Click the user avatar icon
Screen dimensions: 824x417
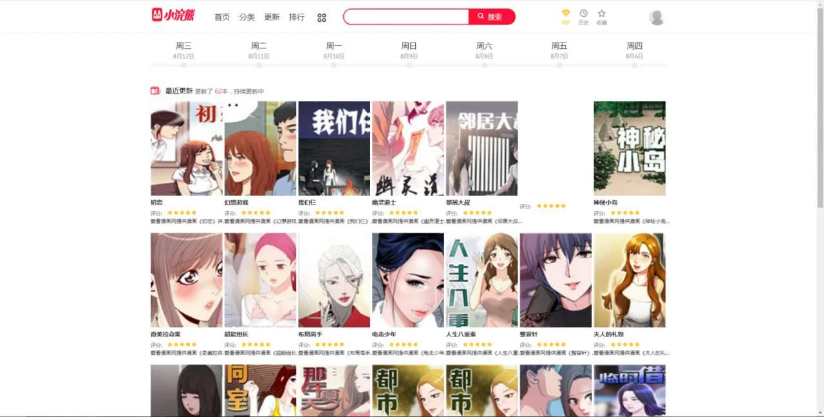coord(656,17)
